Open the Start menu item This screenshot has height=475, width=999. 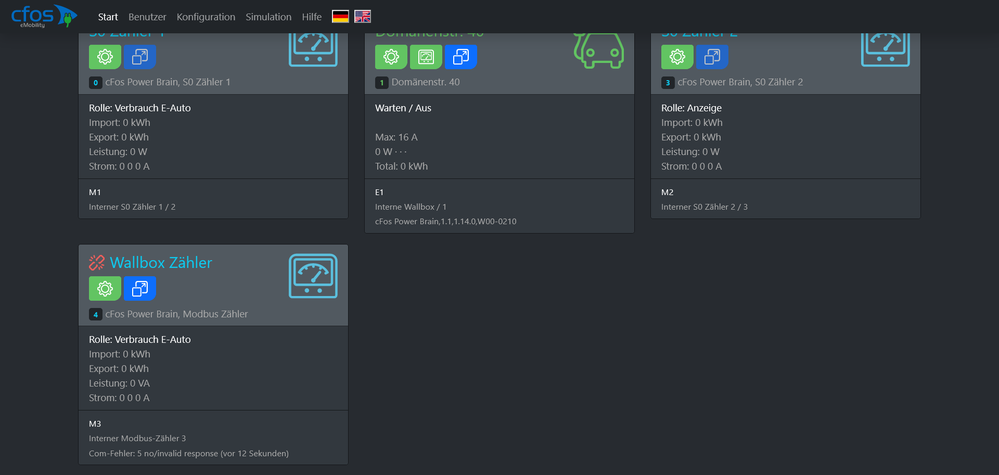point(108,17)
